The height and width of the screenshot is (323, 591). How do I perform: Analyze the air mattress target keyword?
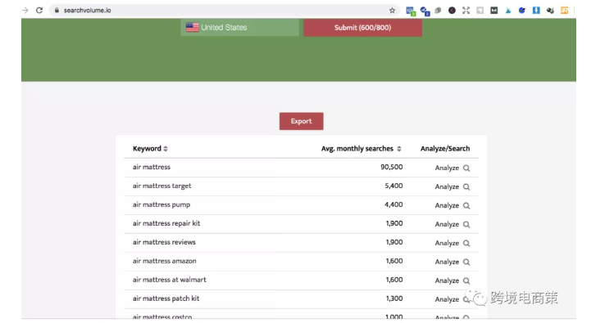(x=447, y=187)
